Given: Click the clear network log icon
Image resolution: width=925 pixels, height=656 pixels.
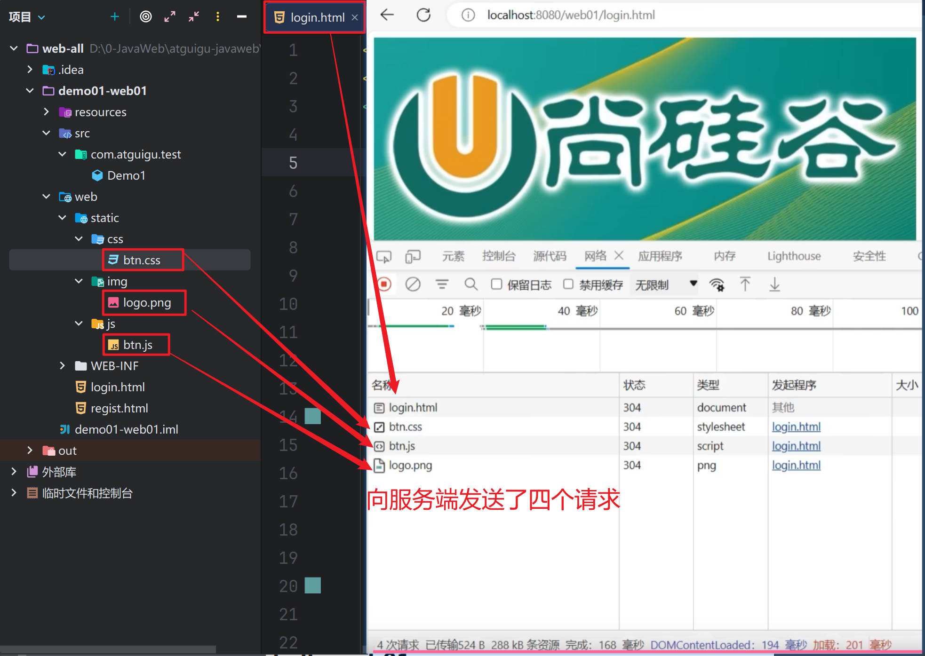Looking at the screenshot, I should pos(413,285).
